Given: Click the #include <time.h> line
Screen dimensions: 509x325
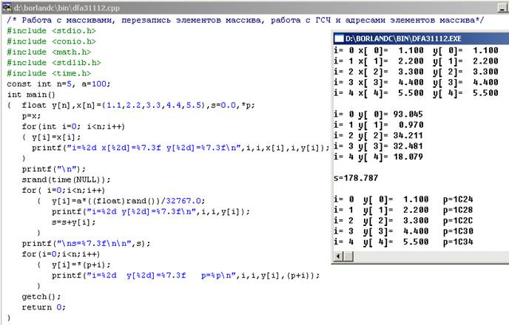Looking at the screenshot, I should (x=49, y=73).
